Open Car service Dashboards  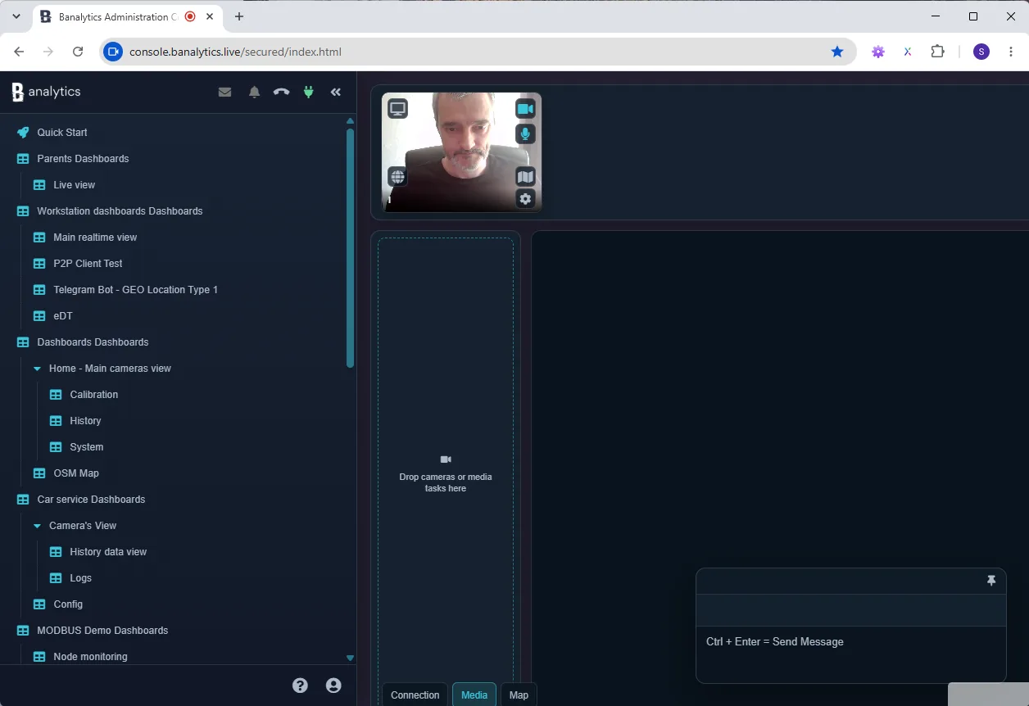point(91,499)
